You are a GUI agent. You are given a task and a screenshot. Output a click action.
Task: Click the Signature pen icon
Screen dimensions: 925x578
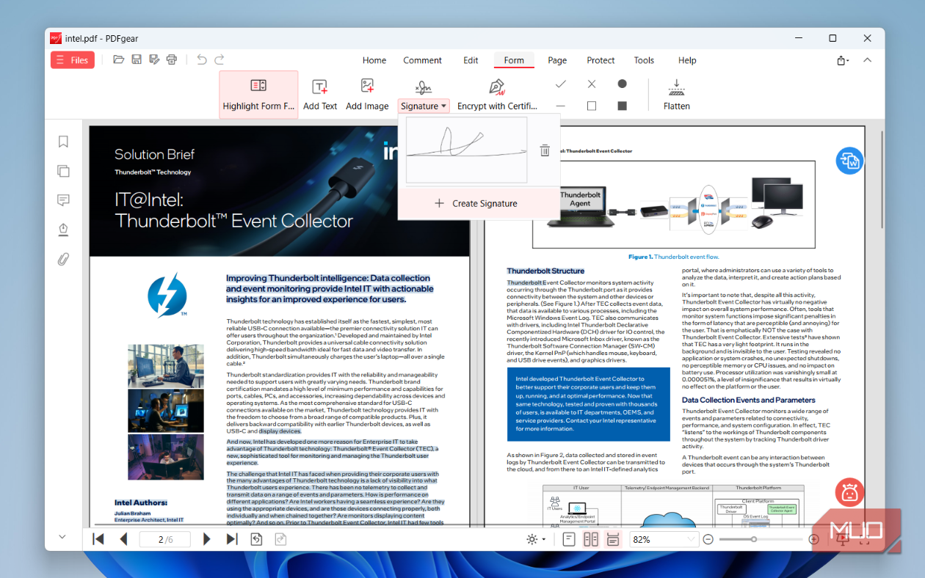pos(423,87)
